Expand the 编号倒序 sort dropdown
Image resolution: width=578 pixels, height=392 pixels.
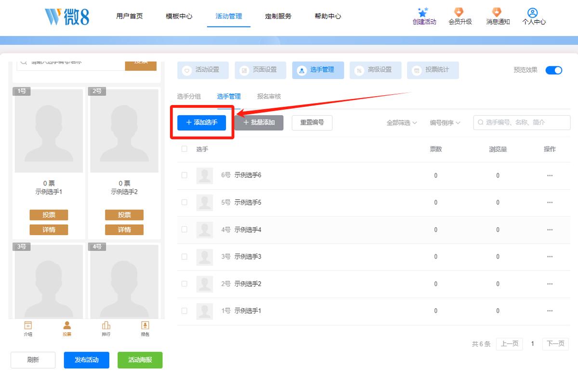(445, 123)
